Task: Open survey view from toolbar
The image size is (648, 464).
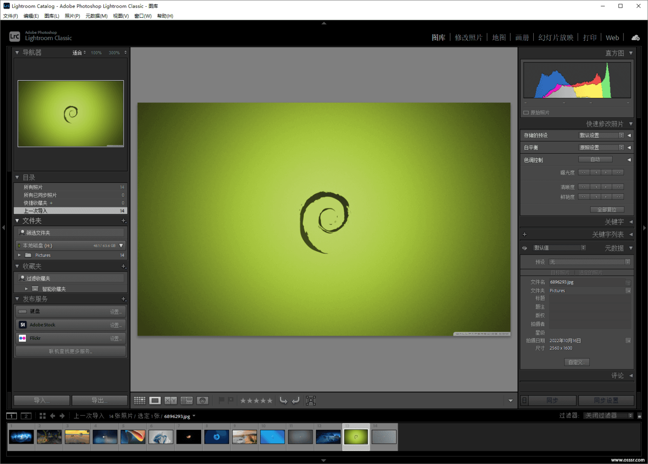Action: coord(186,400)
